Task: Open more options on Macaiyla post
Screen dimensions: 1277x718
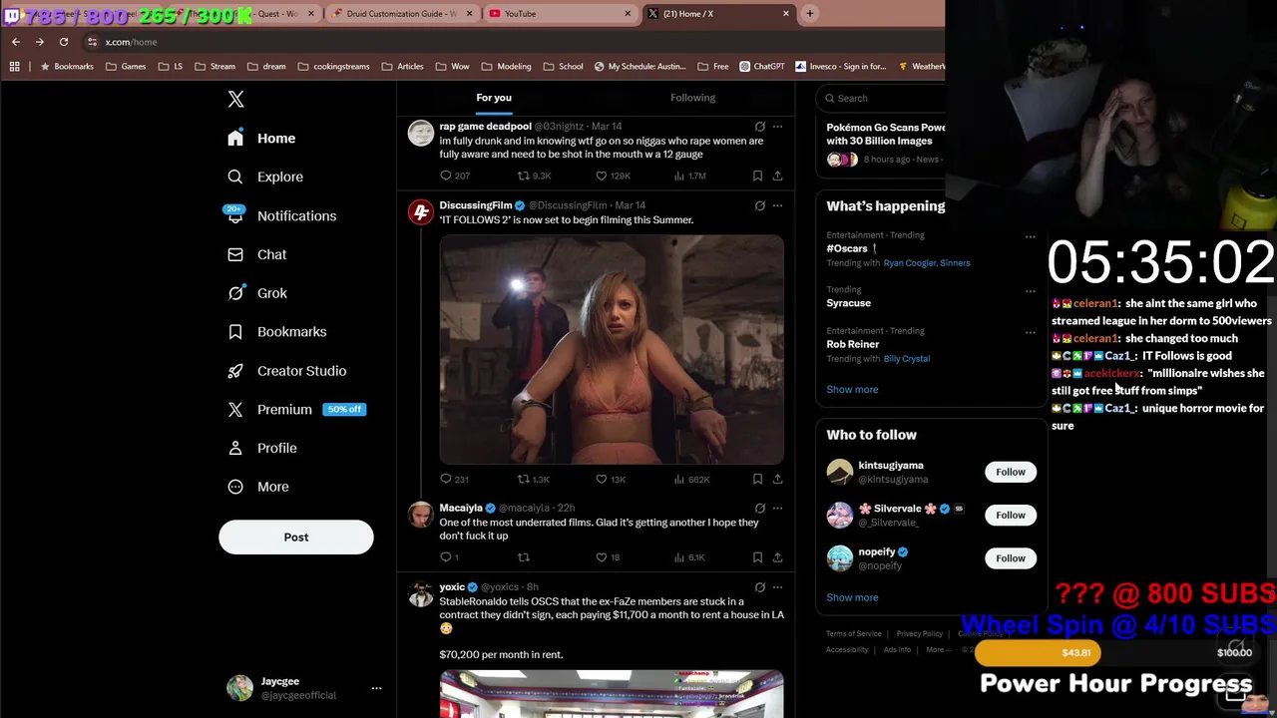Action: (x=777, y=509)
